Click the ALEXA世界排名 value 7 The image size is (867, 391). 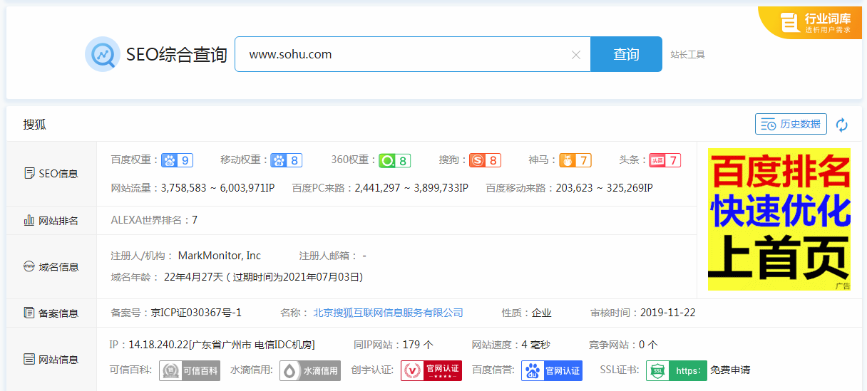pyautogui.click(x=195, y=220)
